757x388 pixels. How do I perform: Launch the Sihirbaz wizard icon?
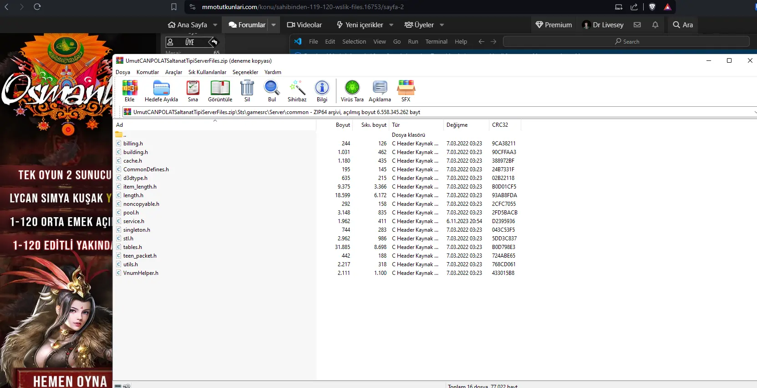click(x=297, y=88)
